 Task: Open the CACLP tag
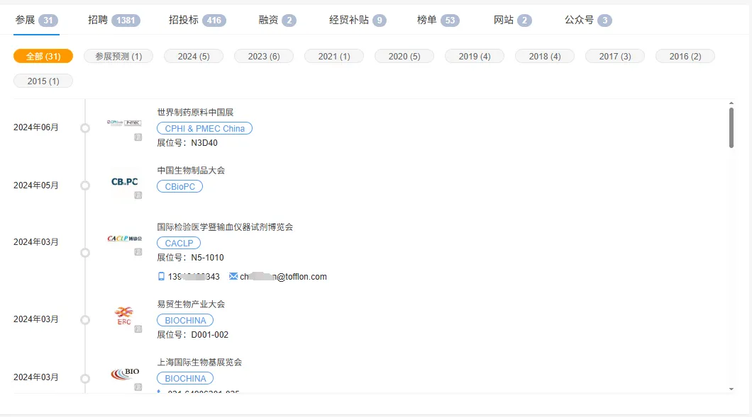179,243
